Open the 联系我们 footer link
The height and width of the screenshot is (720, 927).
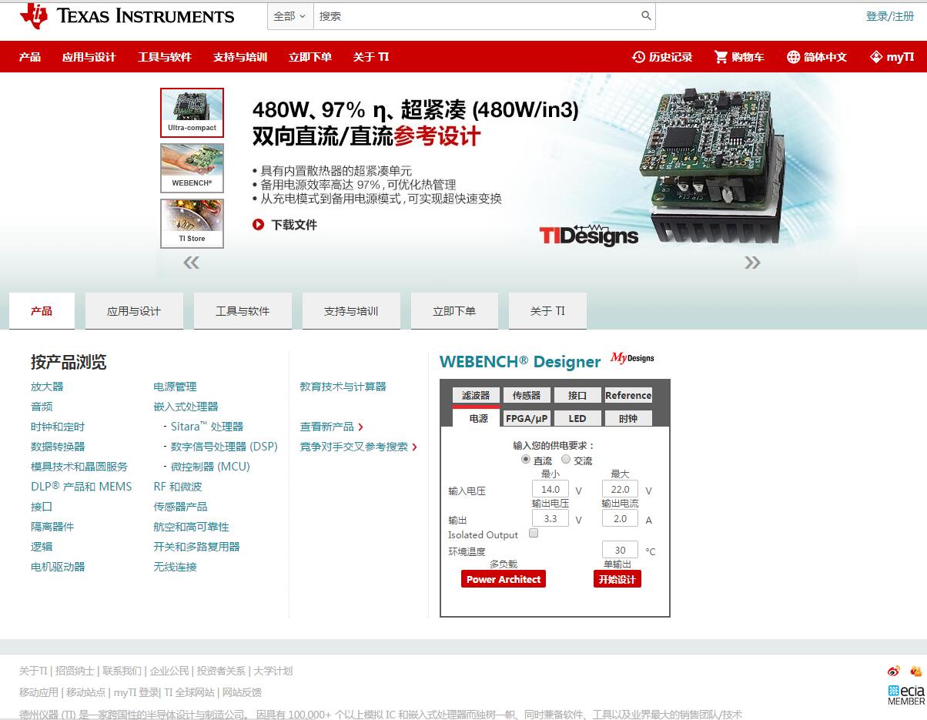[x=122, y=671]
